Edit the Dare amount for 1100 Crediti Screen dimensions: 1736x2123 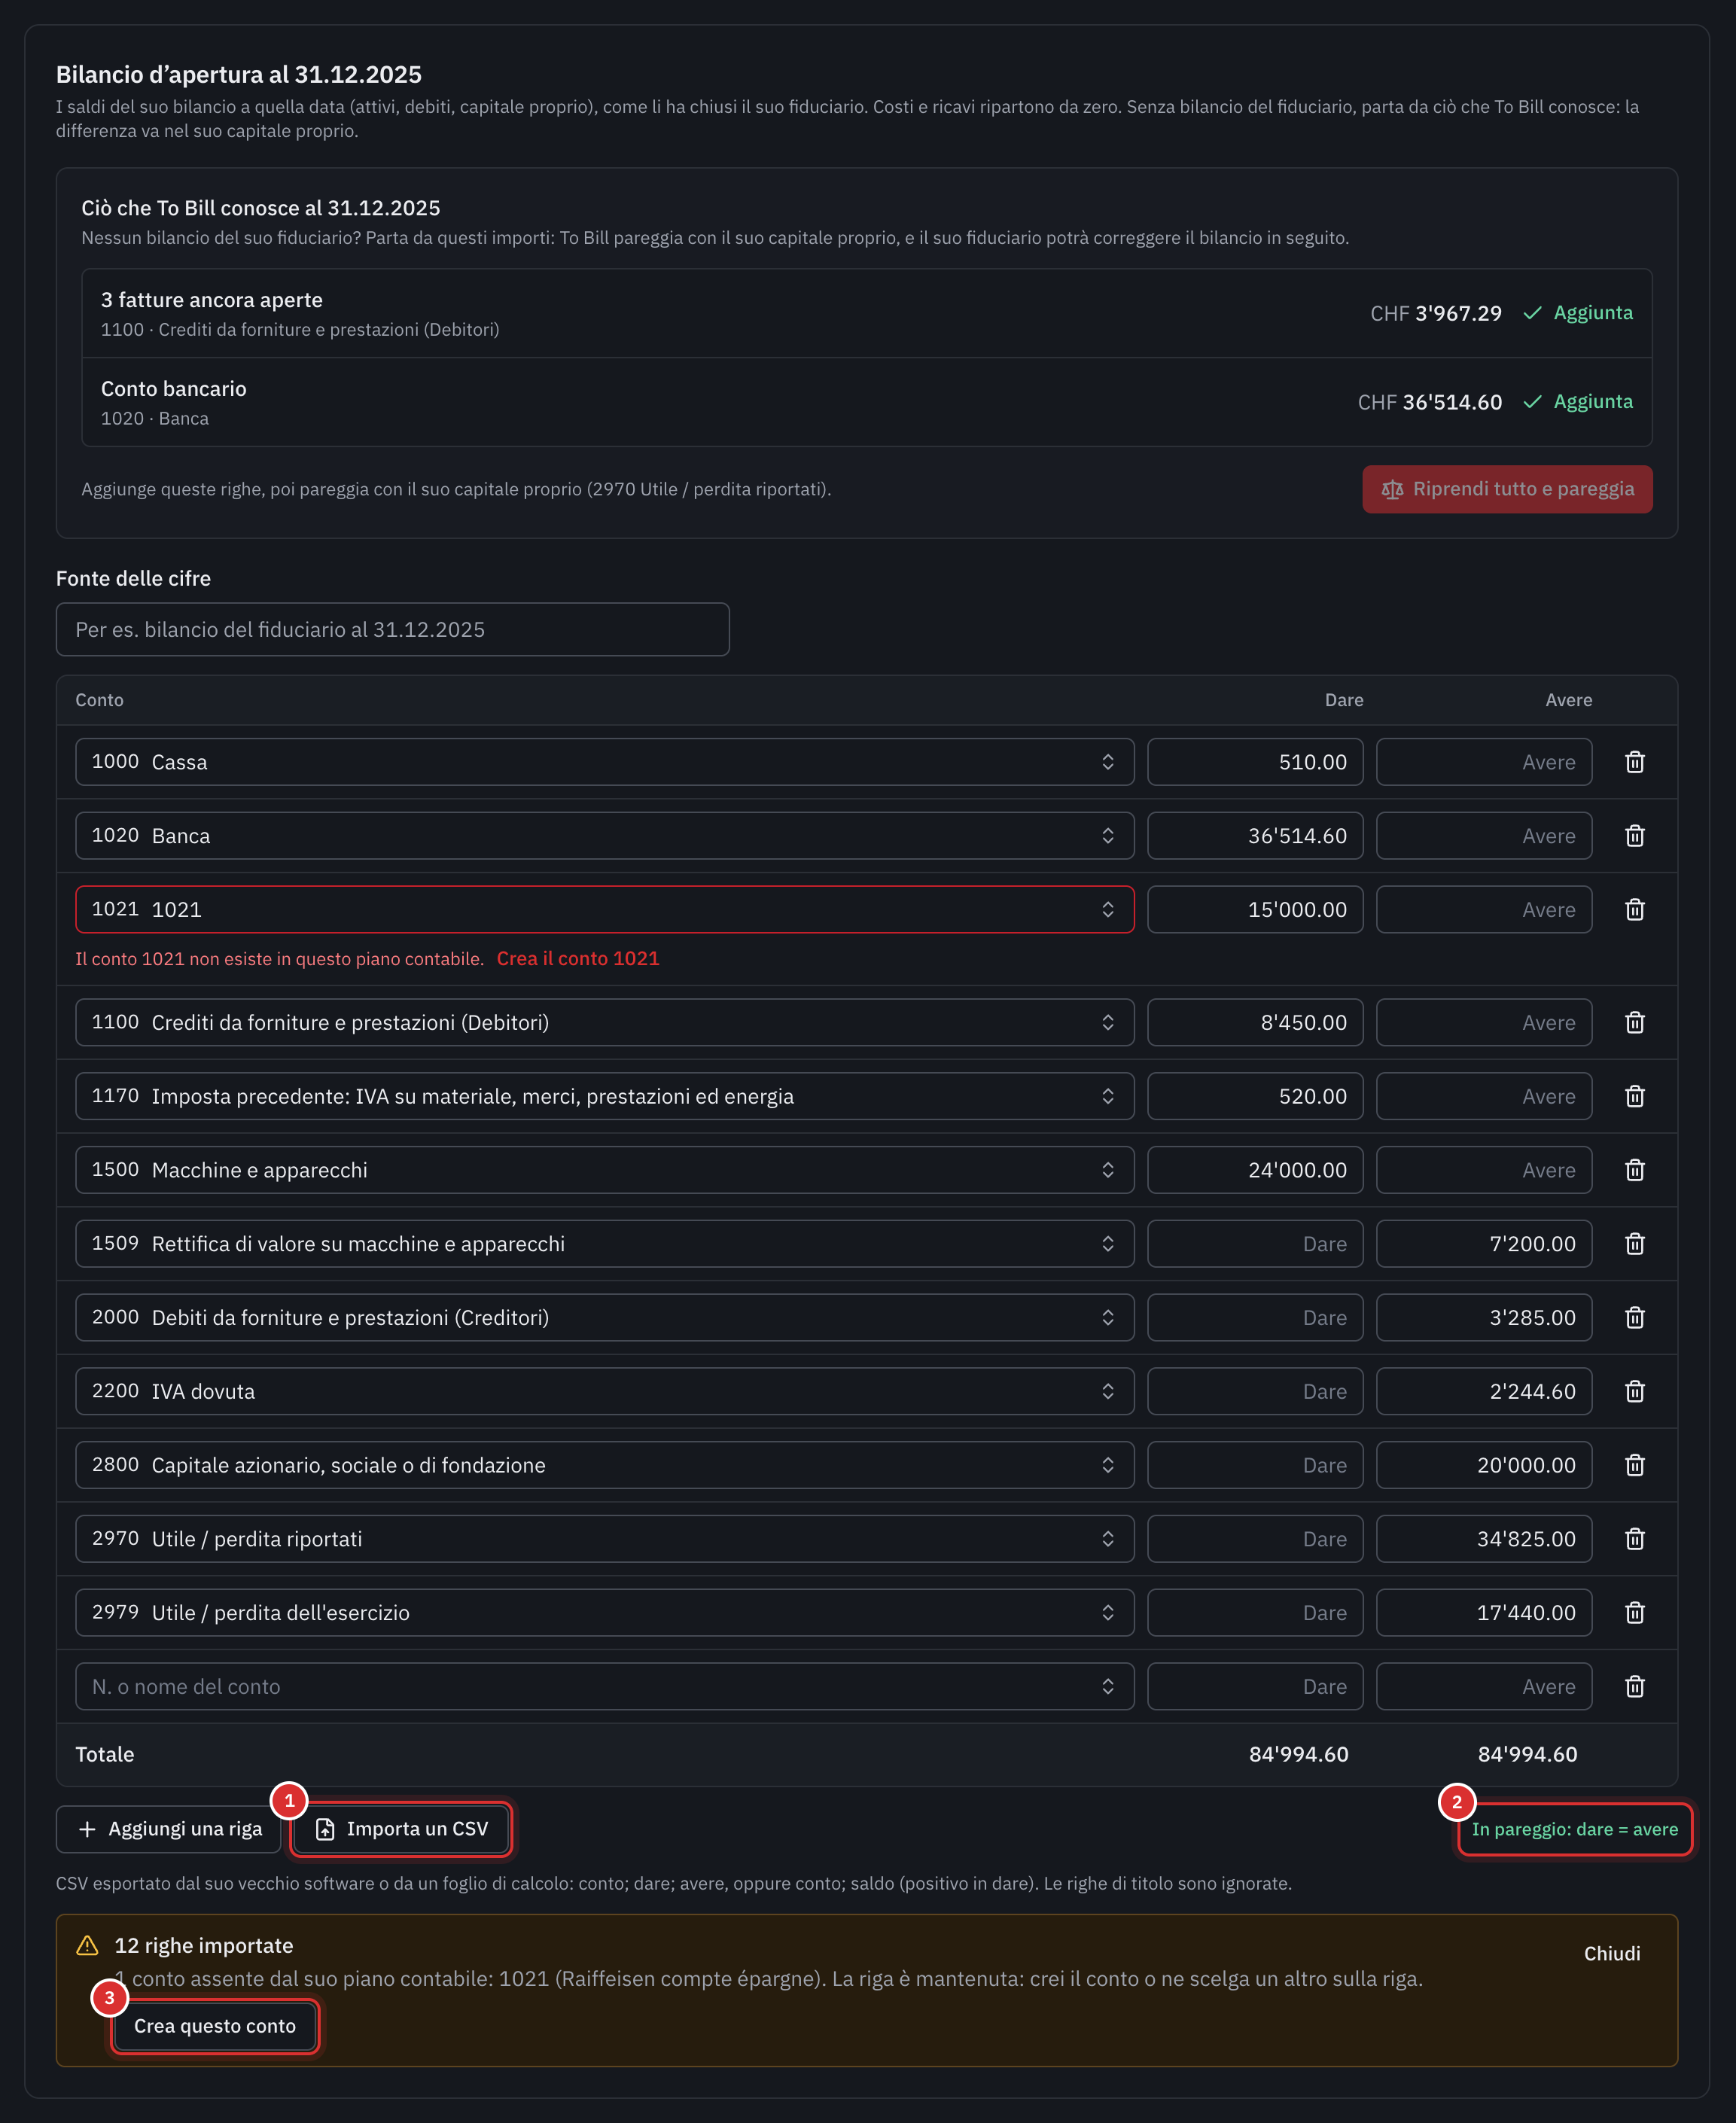pos(1255,1023)
